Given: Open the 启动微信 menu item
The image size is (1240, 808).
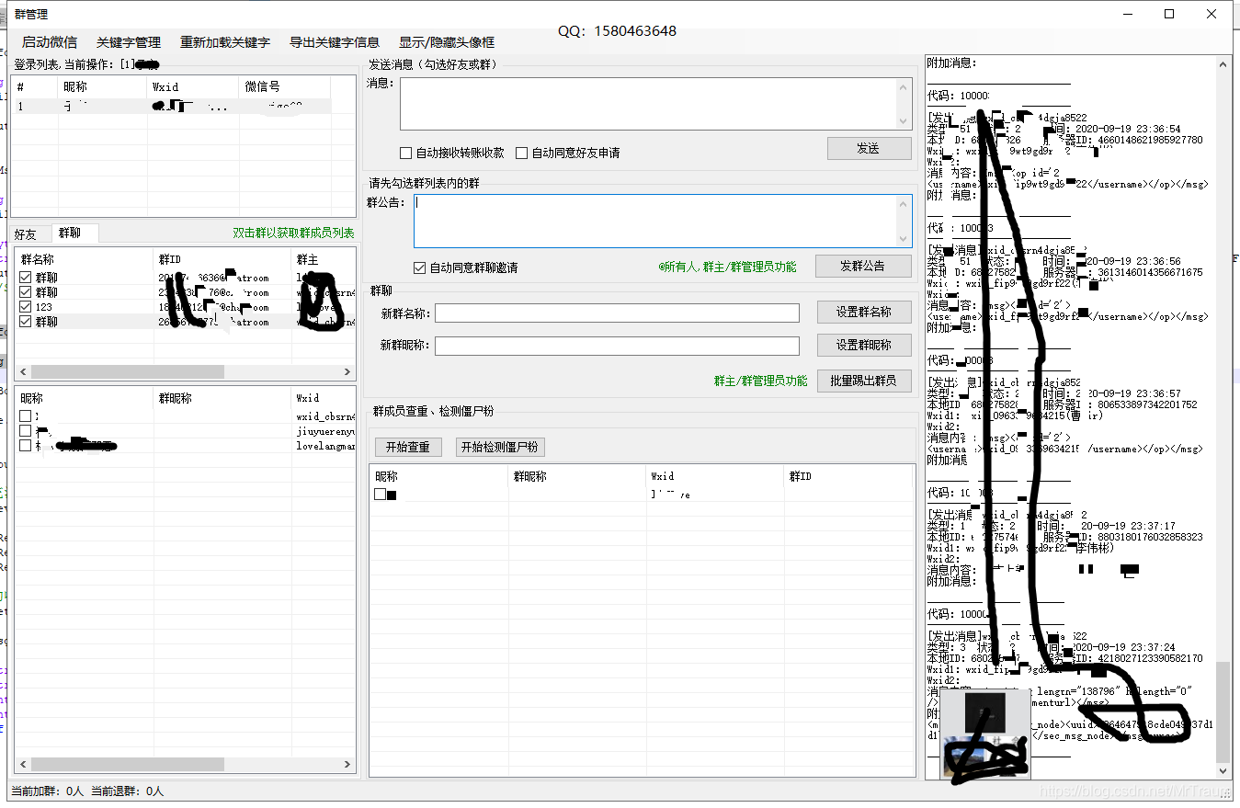Looking at the screenshot, I should pos(50,42).
